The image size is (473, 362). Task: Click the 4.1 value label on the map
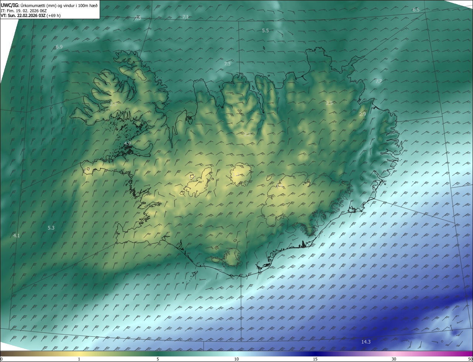(16, 235)
